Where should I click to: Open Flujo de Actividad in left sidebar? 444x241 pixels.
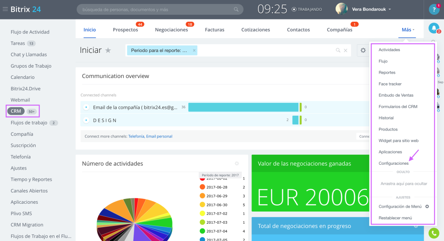click(30, 32)
